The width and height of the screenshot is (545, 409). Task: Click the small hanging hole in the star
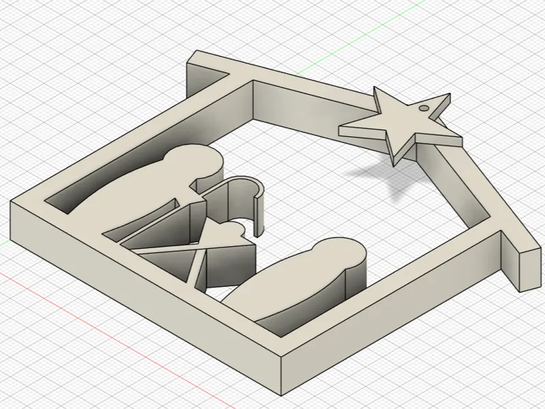coord(424,108)
